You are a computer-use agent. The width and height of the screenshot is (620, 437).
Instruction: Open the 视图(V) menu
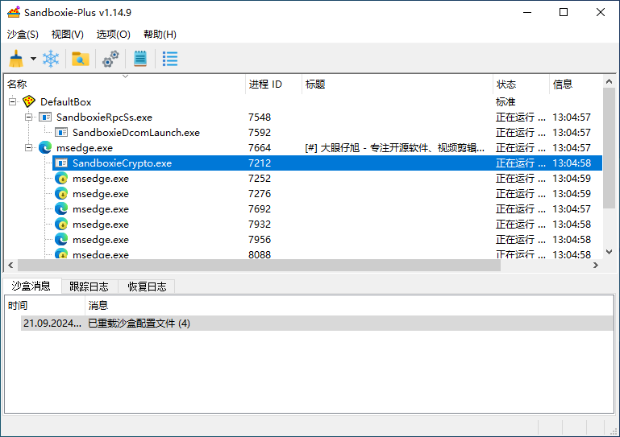(67, 35)
